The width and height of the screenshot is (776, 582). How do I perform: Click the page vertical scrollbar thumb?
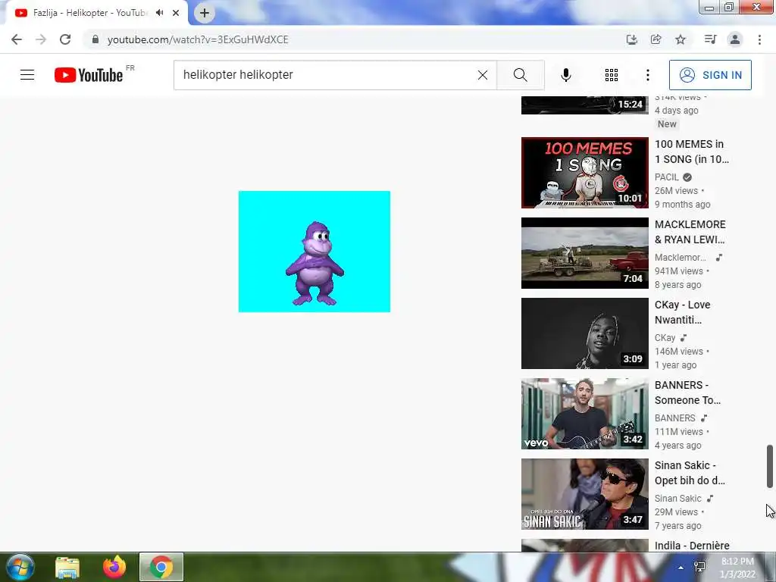coord(770,466)
